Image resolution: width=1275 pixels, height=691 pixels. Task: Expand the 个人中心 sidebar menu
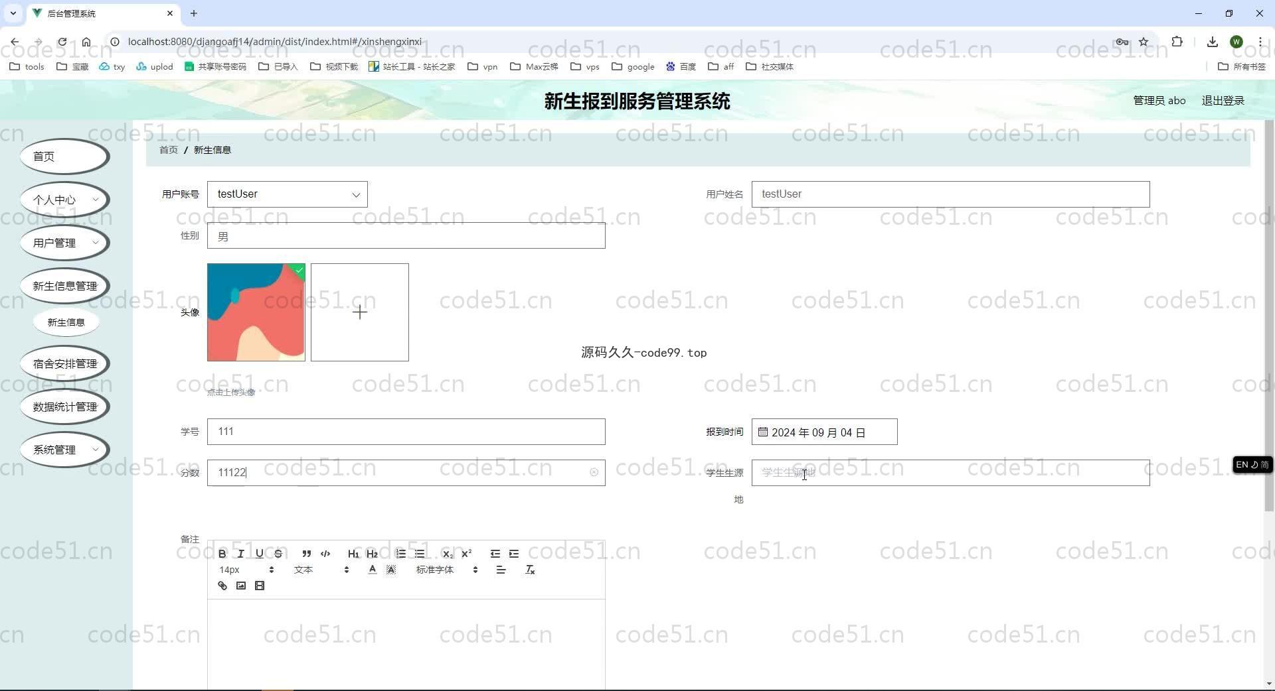click(x=65, y=200)
